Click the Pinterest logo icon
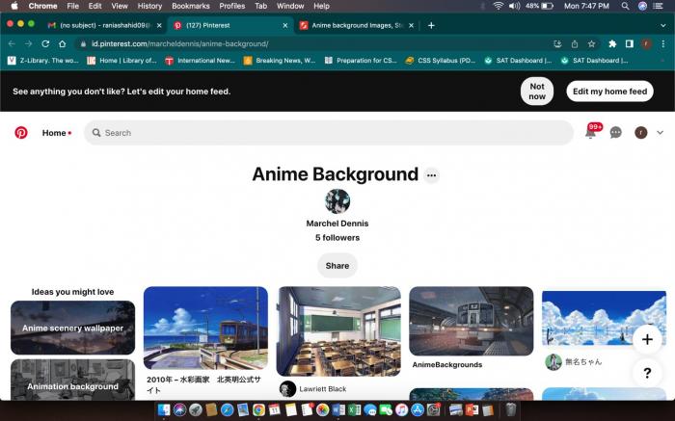 [20, 132]
